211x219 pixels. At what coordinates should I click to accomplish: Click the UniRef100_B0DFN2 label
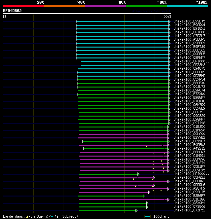(189, 145)
